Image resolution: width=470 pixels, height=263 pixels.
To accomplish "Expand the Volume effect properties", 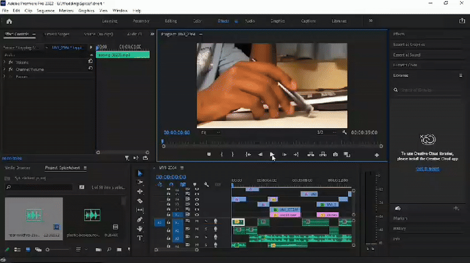I will (x=4, y=62).
